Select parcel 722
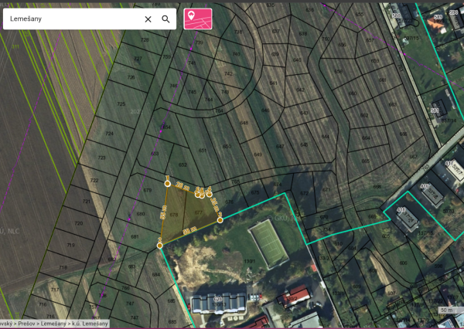This screenshot has height=329, width=464. [x=94, y=180]
